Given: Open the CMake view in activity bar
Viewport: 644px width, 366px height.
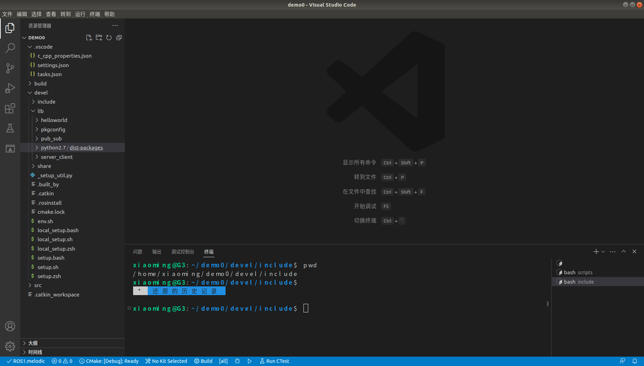Looking at the screenshot, I should tap(10, 149).
